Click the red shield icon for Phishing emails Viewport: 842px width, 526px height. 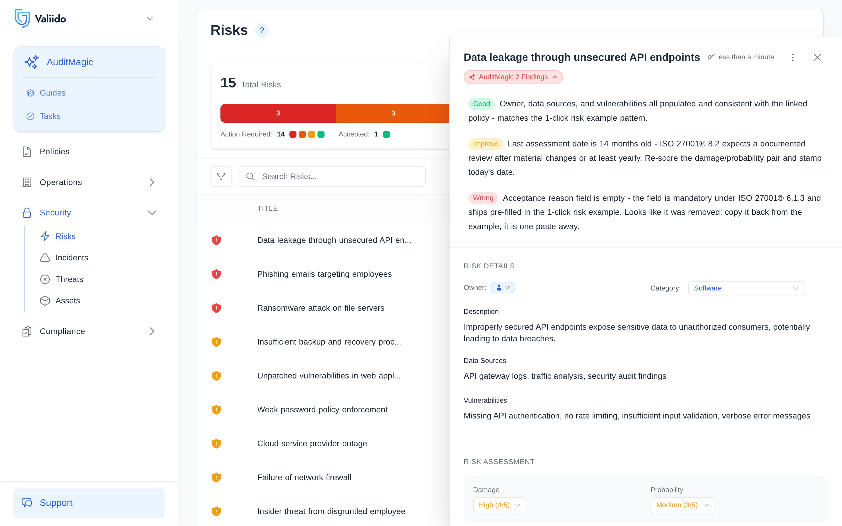coord(216,274)
